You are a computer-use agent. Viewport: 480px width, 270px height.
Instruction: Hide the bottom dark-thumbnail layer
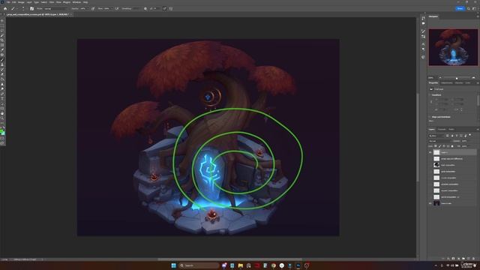click(x=430, y=203)
